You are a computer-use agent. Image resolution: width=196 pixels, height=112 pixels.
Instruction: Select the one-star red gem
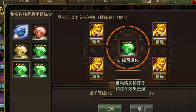40,32
